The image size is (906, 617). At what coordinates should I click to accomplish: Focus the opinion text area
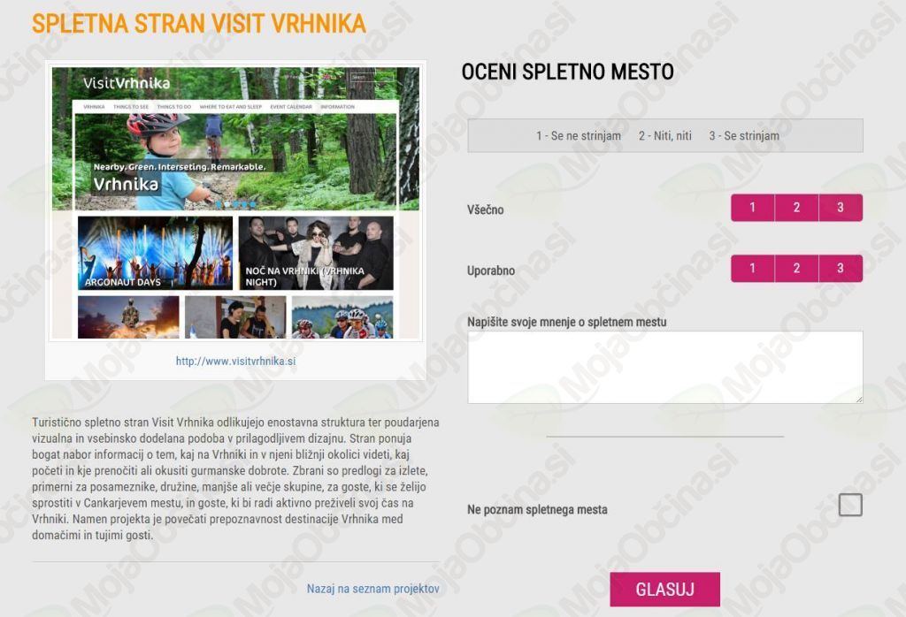(x=665, y=367)
